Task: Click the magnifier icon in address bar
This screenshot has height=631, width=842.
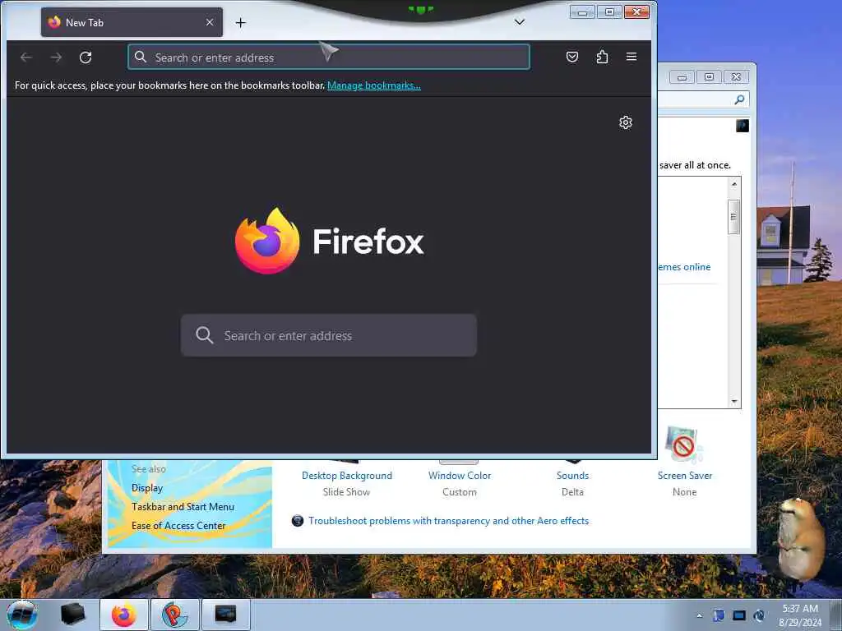Action: pyautogui.click(x=141, y=57)
